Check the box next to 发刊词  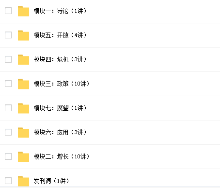(8, 181)
